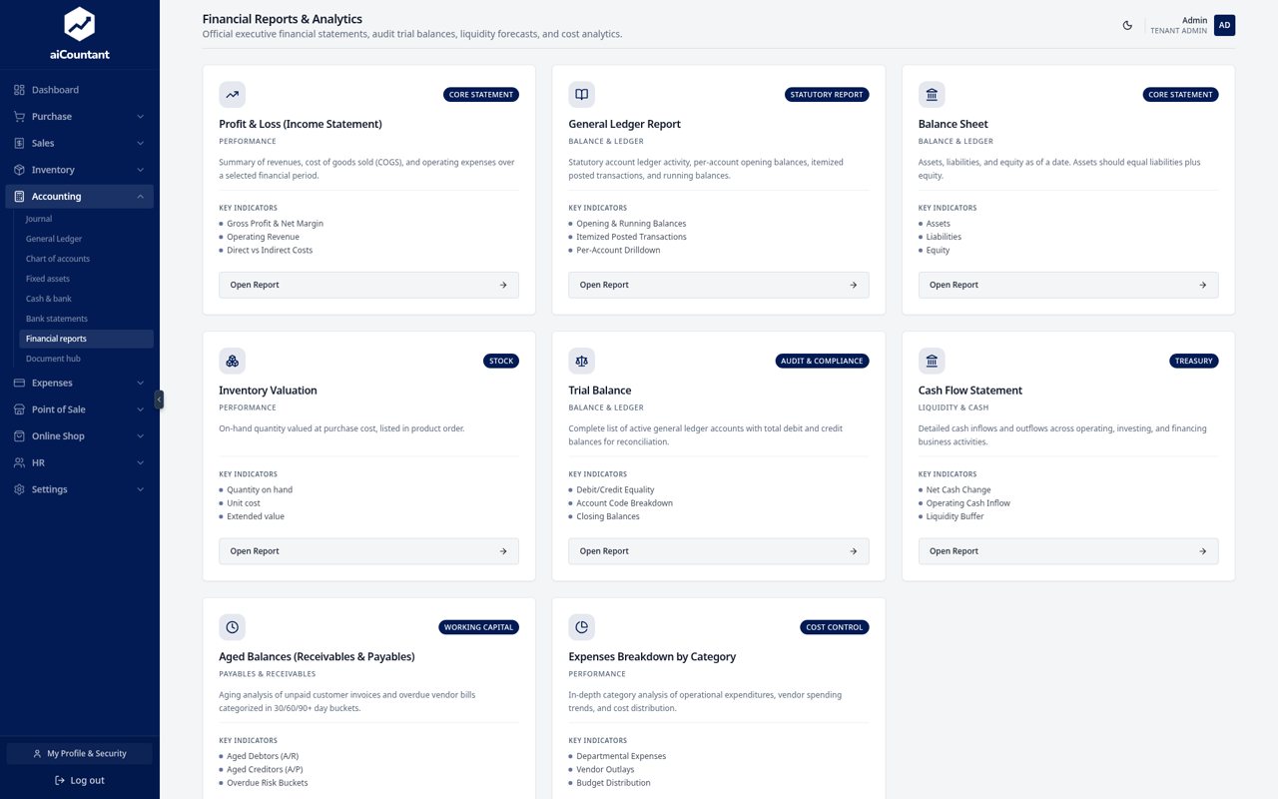Click the General Ledger book icon

coord(581,95)
